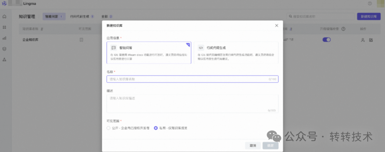Click the 确定 confirm button
The height and width of the screenshot is (152, 385).
270,146
